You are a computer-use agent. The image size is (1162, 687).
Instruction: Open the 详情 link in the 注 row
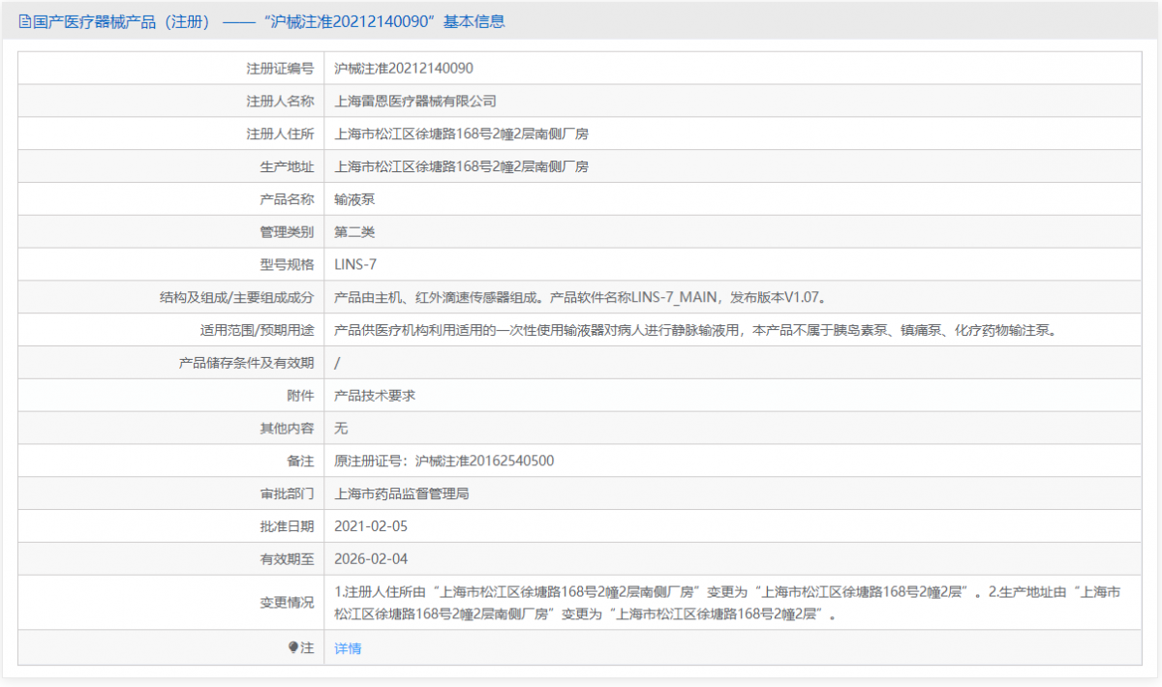(x=348, y=648)
